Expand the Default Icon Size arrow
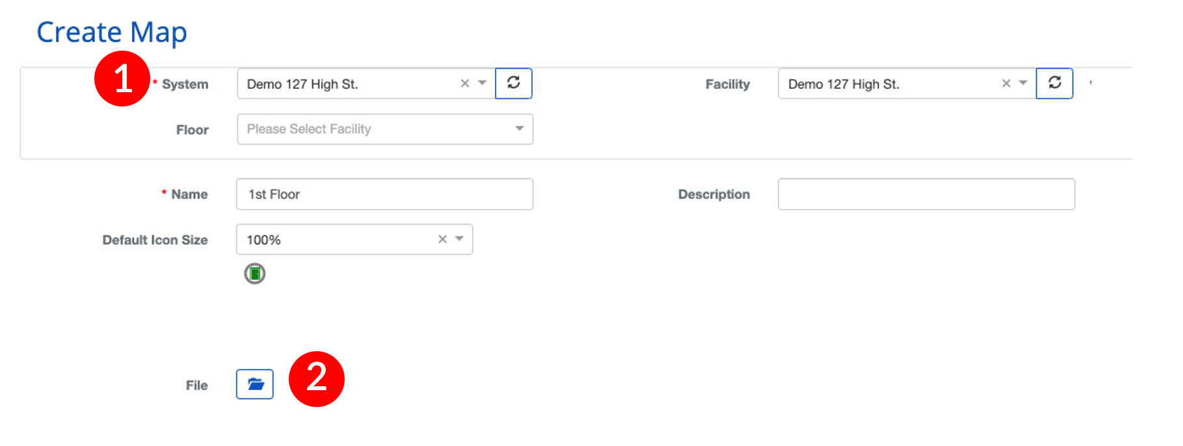 (460, 239)
